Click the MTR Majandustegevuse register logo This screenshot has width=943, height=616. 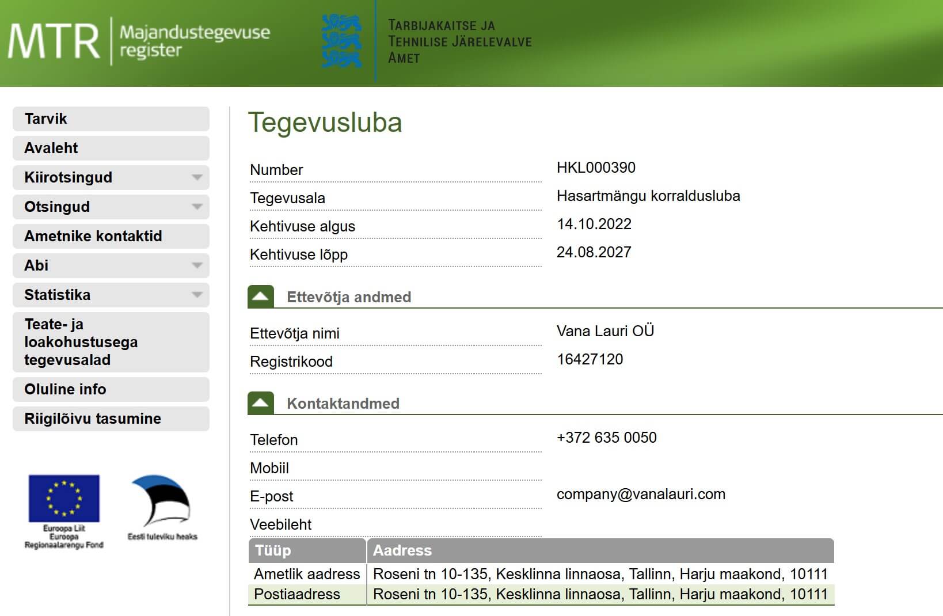click(x=139, y=41)
